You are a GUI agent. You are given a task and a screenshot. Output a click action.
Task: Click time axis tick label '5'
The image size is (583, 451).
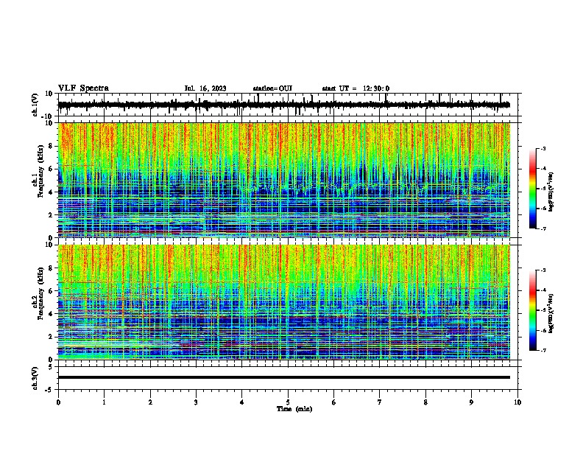coord(288,402)
